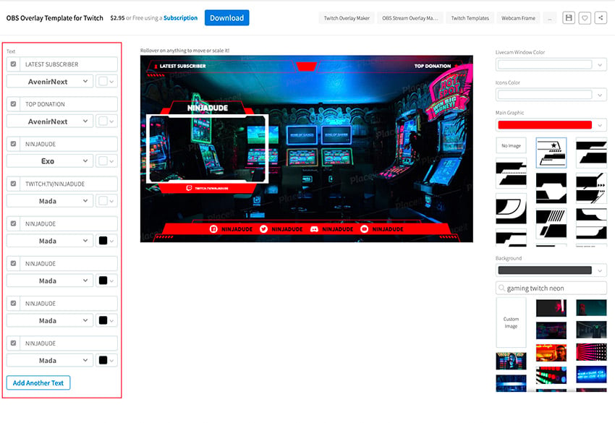Open the Exo font dropdown
Image resolution: width=615 pixels, height=423 pixels.
click(50, 161)
